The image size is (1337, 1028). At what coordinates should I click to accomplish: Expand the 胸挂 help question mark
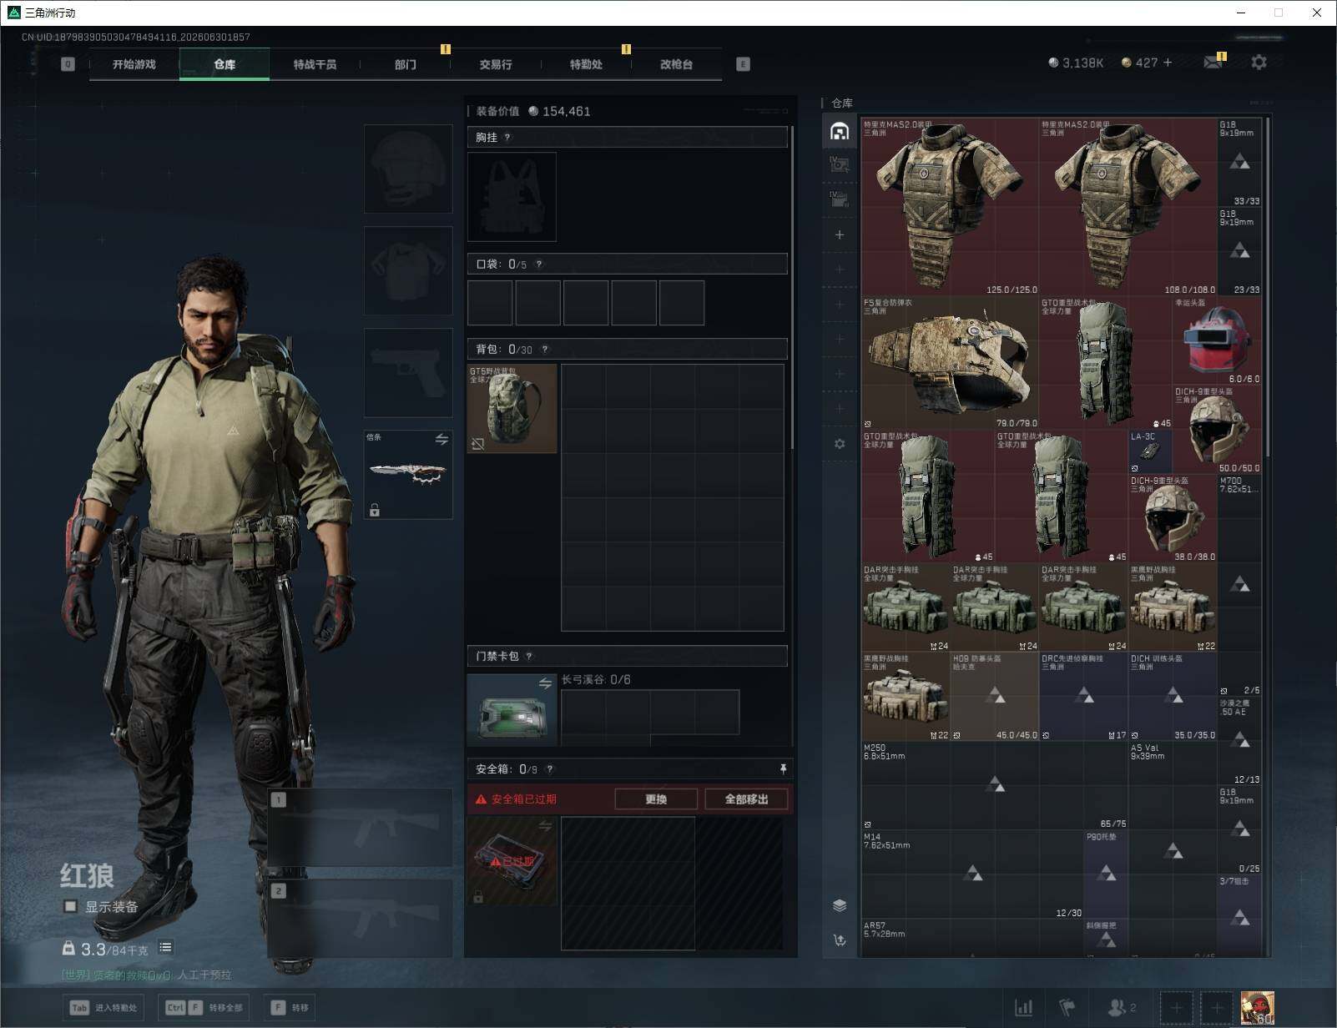507,138
